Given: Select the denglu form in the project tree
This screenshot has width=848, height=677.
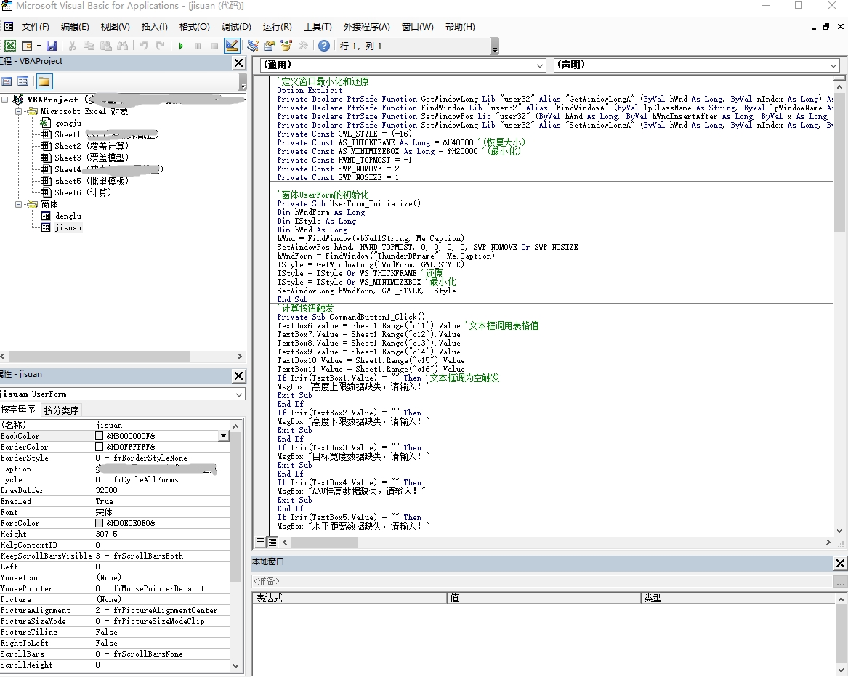Looking at the screenshot, I should pos(68,216).
